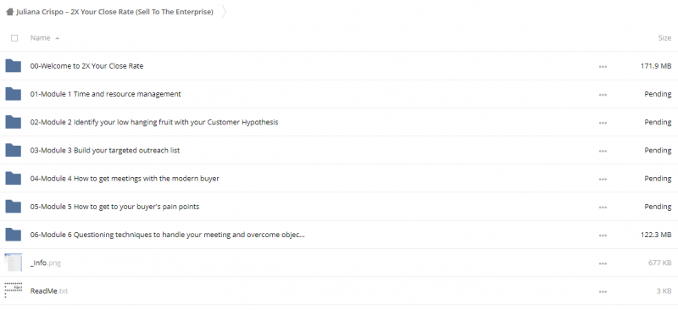Open 02-Module 2 Identify your low hanging fruit
Viewport: 678px width, 310px height.
pos(154,122)
